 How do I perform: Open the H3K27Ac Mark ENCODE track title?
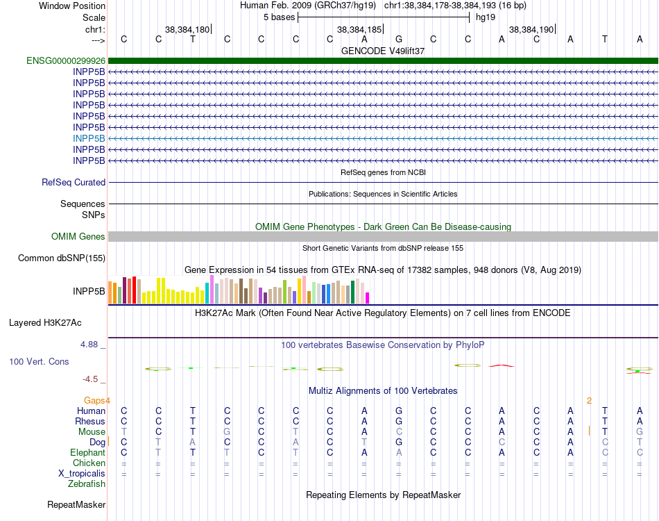click(383, 313)
